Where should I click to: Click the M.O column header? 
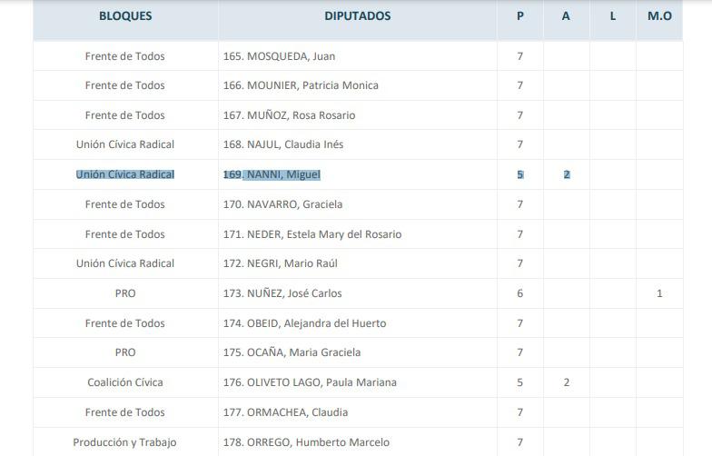point(659,15)
